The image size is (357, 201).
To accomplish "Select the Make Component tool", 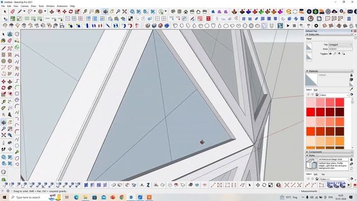I will pos(10,34).
